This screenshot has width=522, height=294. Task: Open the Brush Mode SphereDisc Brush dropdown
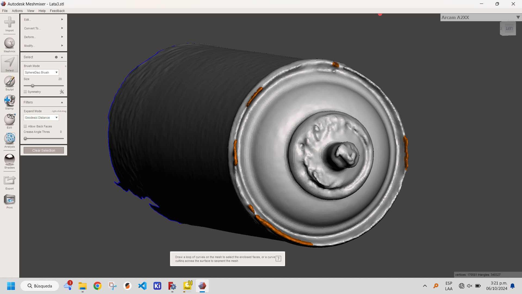41,72
